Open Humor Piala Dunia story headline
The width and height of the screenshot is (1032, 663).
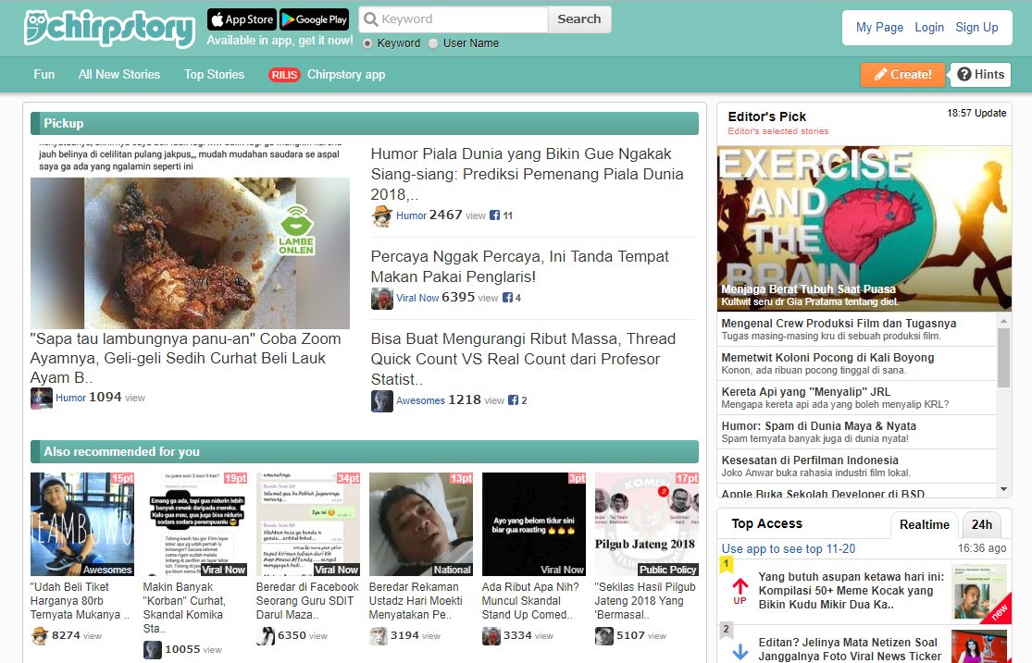point(528,174)
